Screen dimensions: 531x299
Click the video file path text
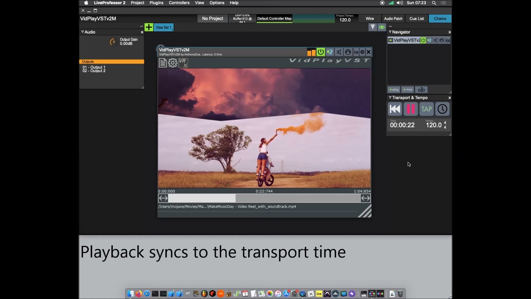click(x=227, y=206)
